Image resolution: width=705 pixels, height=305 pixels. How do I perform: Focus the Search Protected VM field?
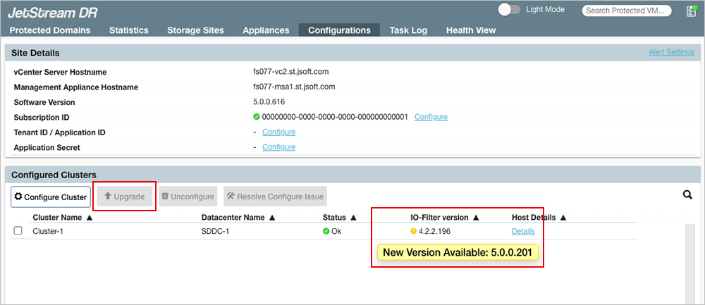[627, 11]
